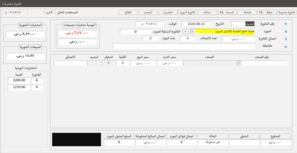Click the black box in the bottom panel
The image size is (297, 153).
[76, 139]
